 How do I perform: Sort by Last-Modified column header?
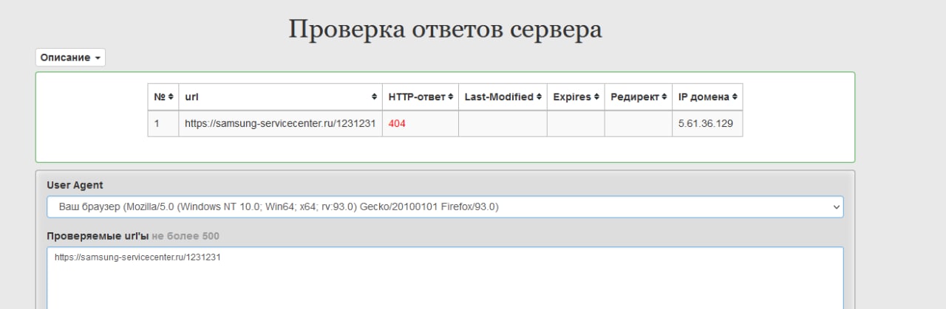(503, 97)
